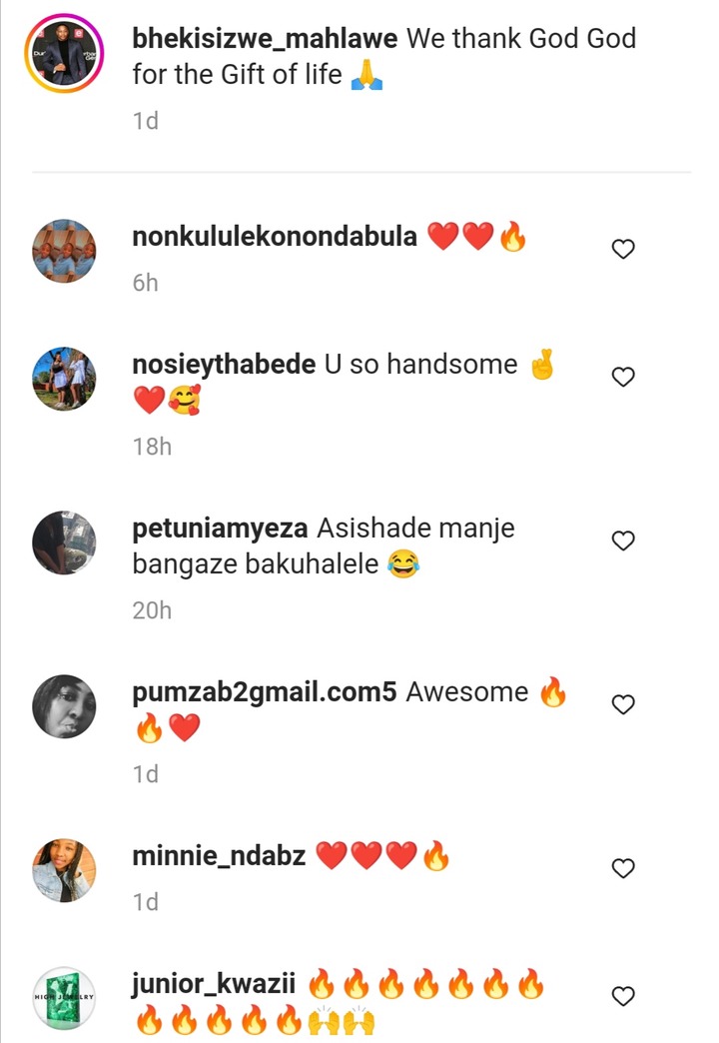Open the petuniamyeza username
Viewport: 719px width, 1043px height.
pos(220,528)
